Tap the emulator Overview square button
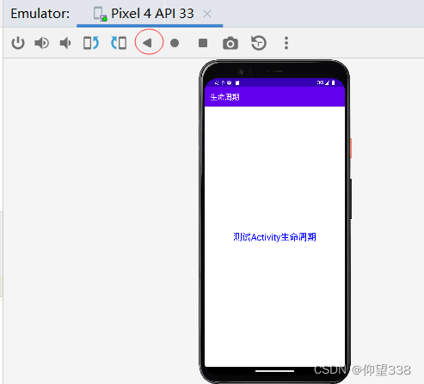The image size is (424, 384). tap(203, 43)
